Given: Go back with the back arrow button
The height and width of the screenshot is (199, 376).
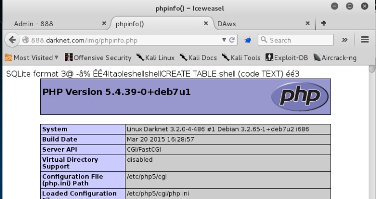Looking at the screenshot, I should pyautogui.click(x=12, y=40).
